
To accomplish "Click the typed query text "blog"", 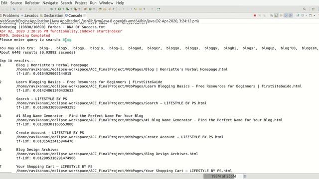I will (x=67, y=40).
